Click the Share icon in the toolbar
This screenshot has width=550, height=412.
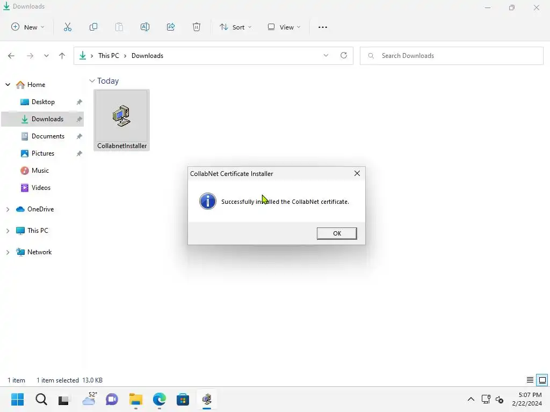(171, 27)
